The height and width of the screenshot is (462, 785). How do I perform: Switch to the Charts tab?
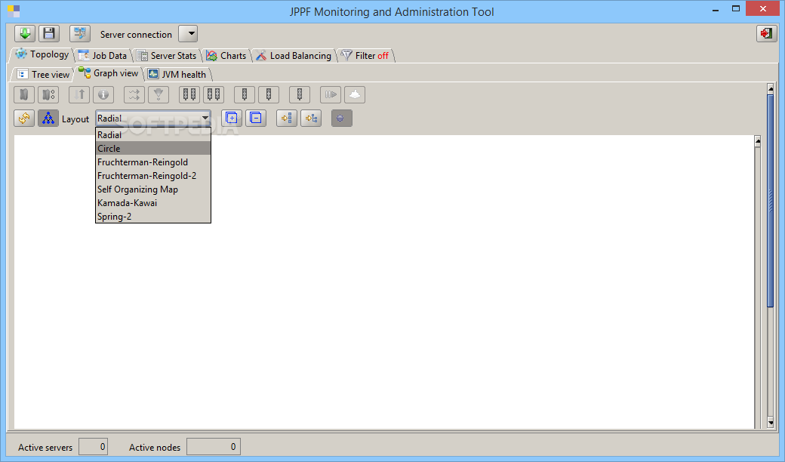tap(226, 56)
